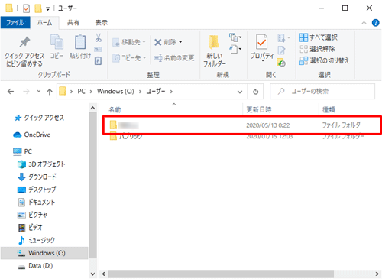
Task: Click horizontal scrollbar left arrow
Action: [x=104, y=274]
